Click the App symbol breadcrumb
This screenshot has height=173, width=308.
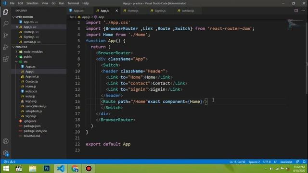pos(101,17)
